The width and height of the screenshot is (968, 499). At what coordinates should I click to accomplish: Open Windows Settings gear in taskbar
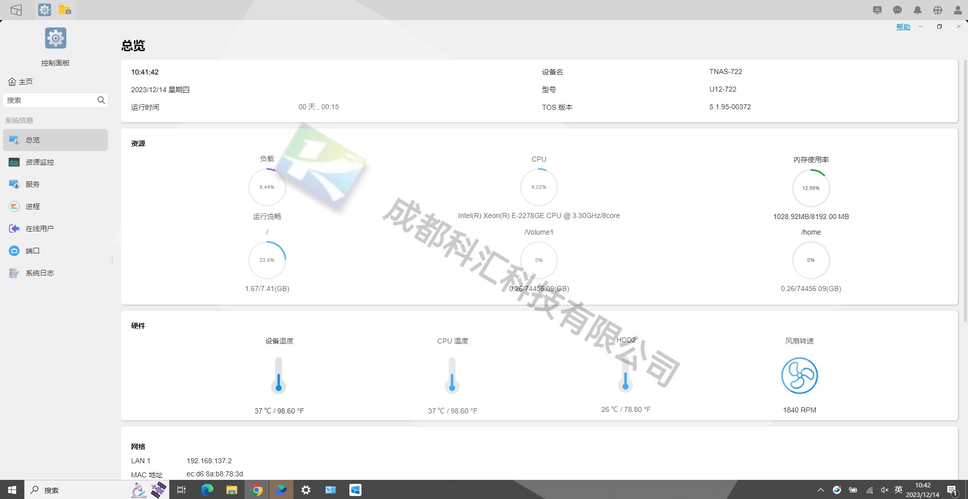(x=306, y=490)
